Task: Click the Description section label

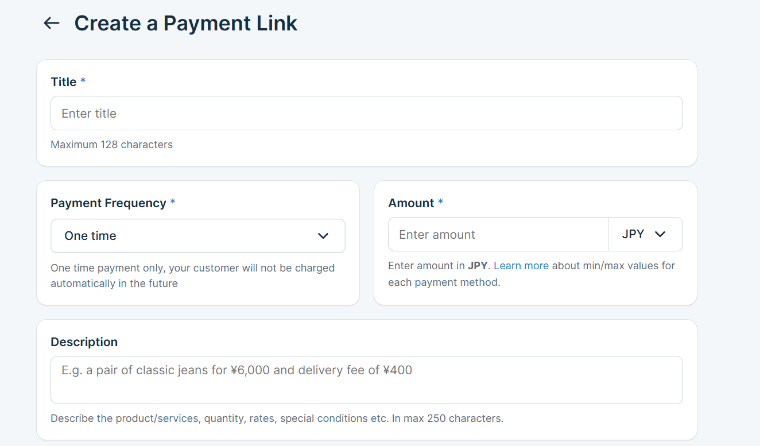Action: 84,342
